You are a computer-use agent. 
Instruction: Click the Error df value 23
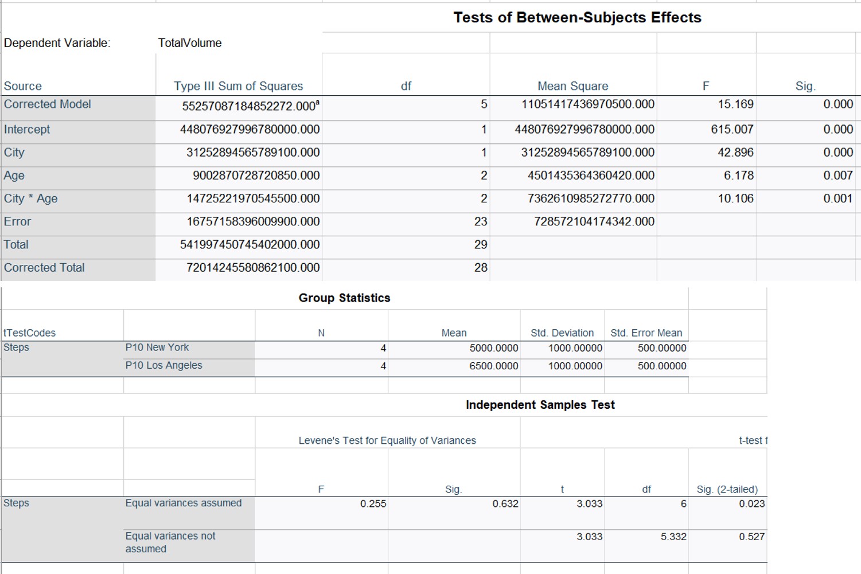tap(481, 221)
